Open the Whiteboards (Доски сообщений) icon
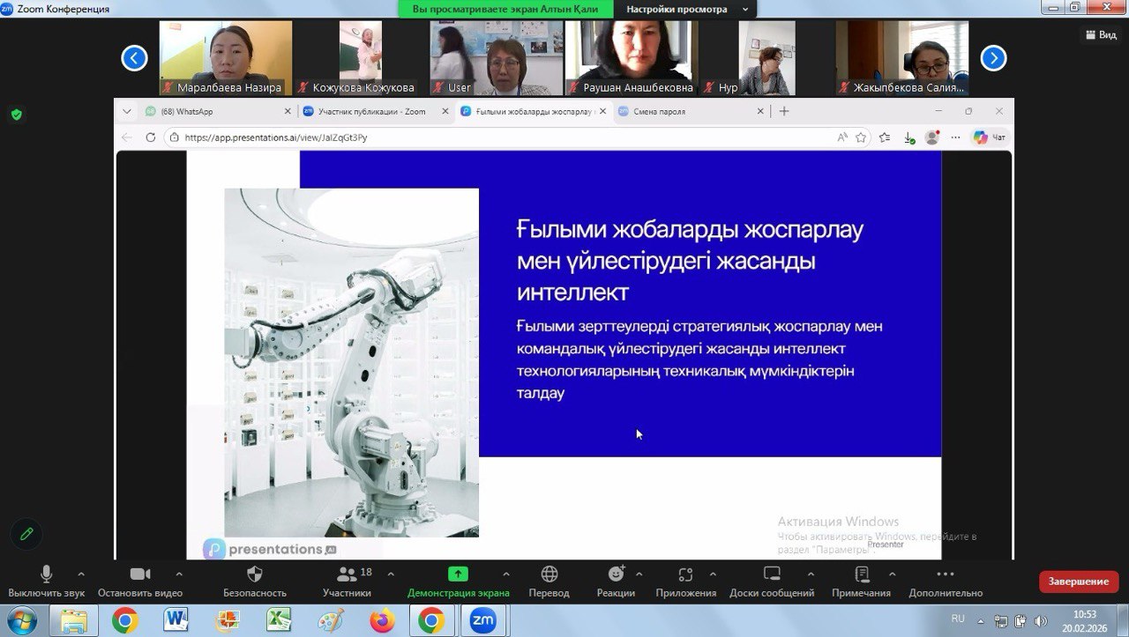The height and width of the screenshot is (637, 1129). pyautogui.click(x=772, y=574)
